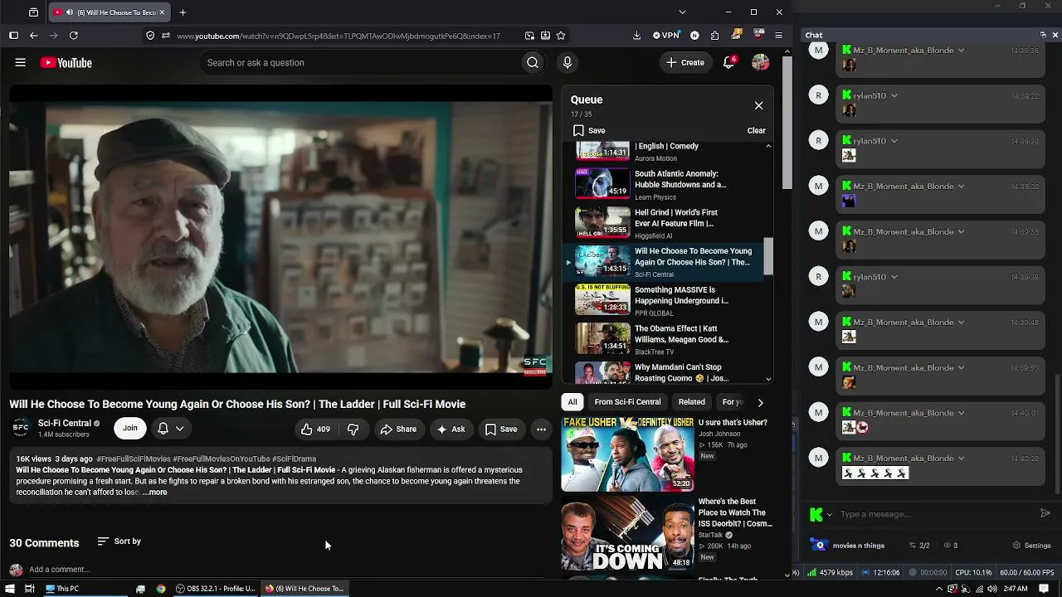This screenshot has height=597, width=1062.
Task: Pop out the Chat dock
Action: (x=1043, y=35)
